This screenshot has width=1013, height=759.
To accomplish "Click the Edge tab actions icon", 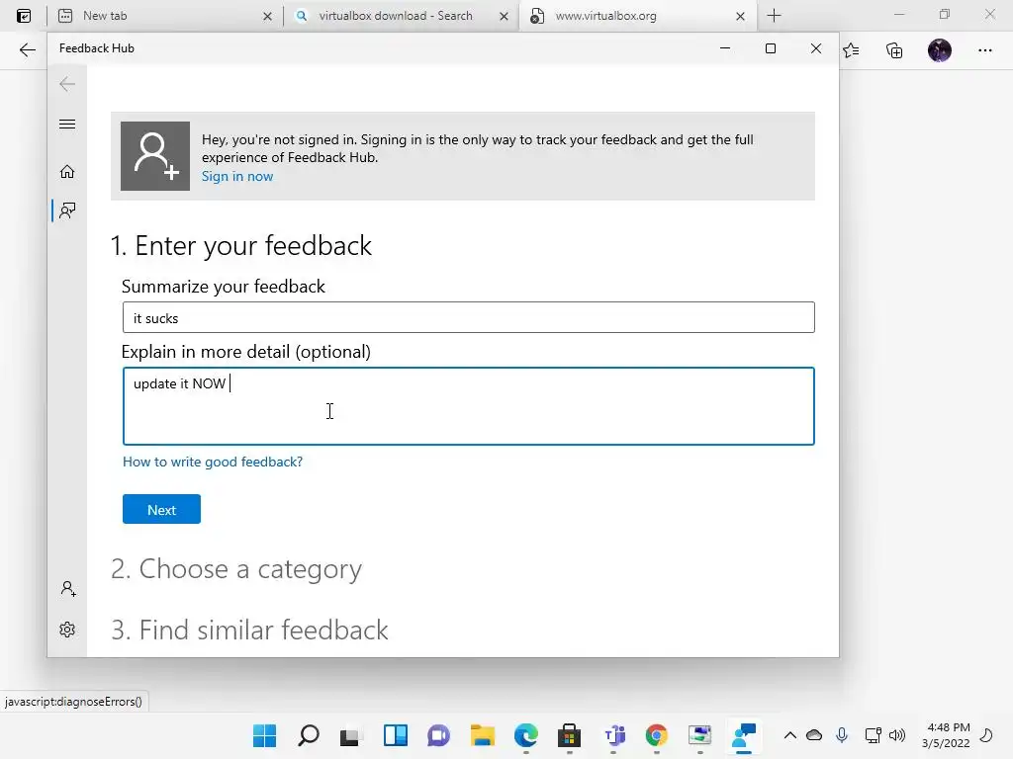I will tap(24, 16).
